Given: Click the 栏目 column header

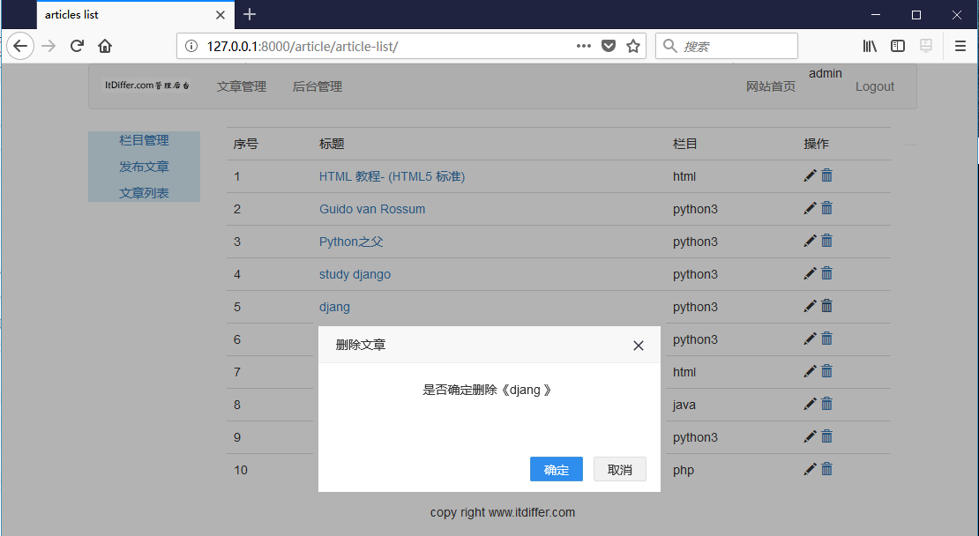Looking at the screenshot, I should (685, 145).
